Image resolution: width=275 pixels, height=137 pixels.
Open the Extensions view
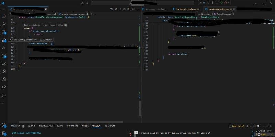4,56
